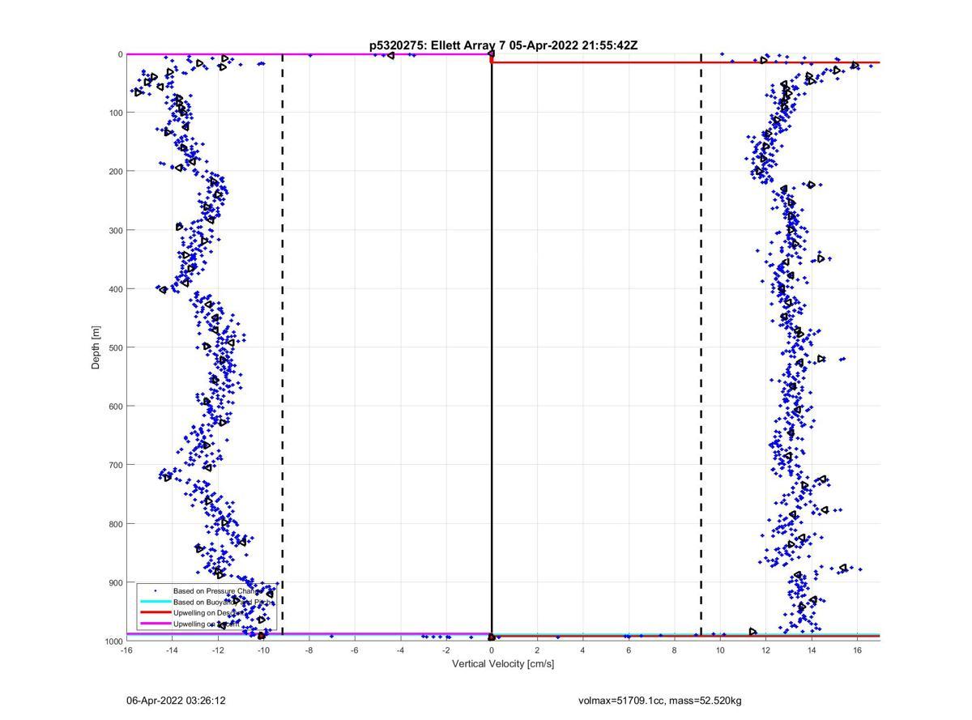Click the cyan line sample in the legend
972x720 pixels.
pos(155,602)
